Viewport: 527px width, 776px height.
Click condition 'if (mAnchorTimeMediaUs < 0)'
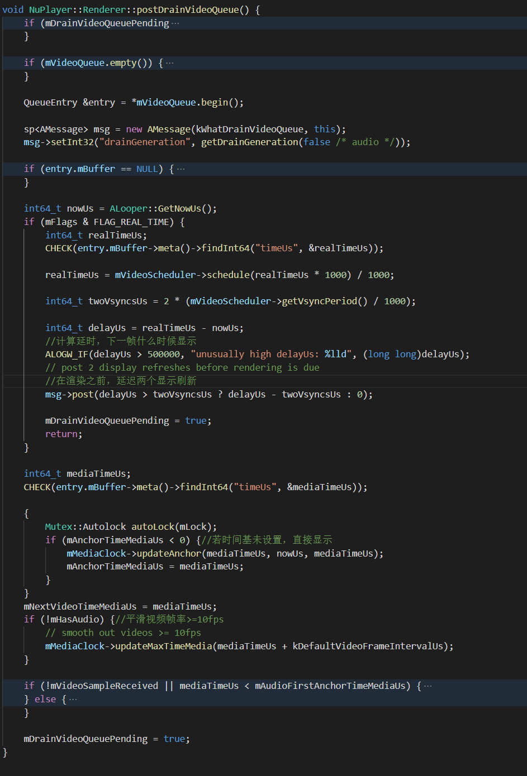coord(118,540)
